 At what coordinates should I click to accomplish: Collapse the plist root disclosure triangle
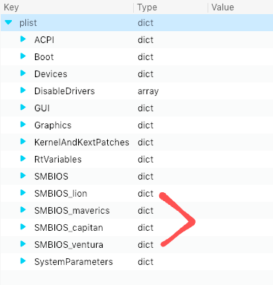(8, 22)
